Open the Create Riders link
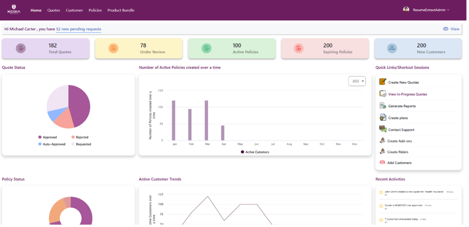Viewport: 469px width, 227px height. pyautogui.click(x=397, y=152)
